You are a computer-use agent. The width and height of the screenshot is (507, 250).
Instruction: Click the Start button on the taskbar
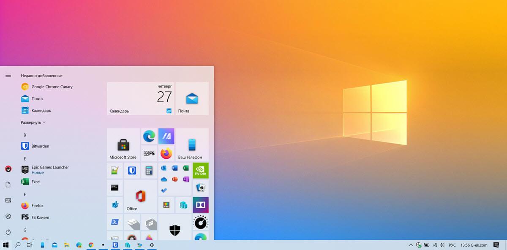click(6, 245)
